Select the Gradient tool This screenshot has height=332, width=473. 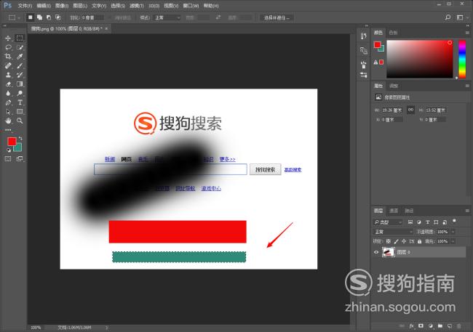(x=20, y=84)
